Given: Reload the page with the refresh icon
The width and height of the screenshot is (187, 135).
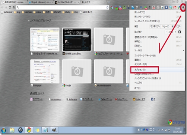Looking at the screenshot, I should (x=10, y=7).
